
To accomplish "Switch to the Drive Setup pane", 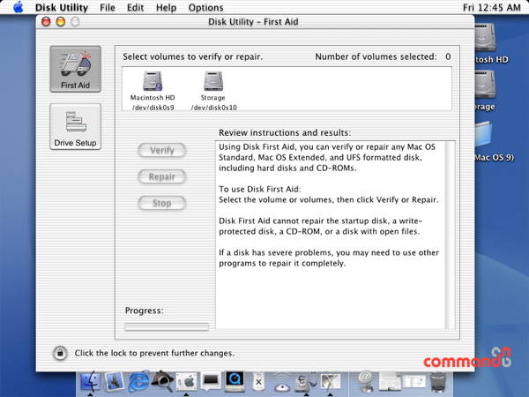I will coord(75,126).
